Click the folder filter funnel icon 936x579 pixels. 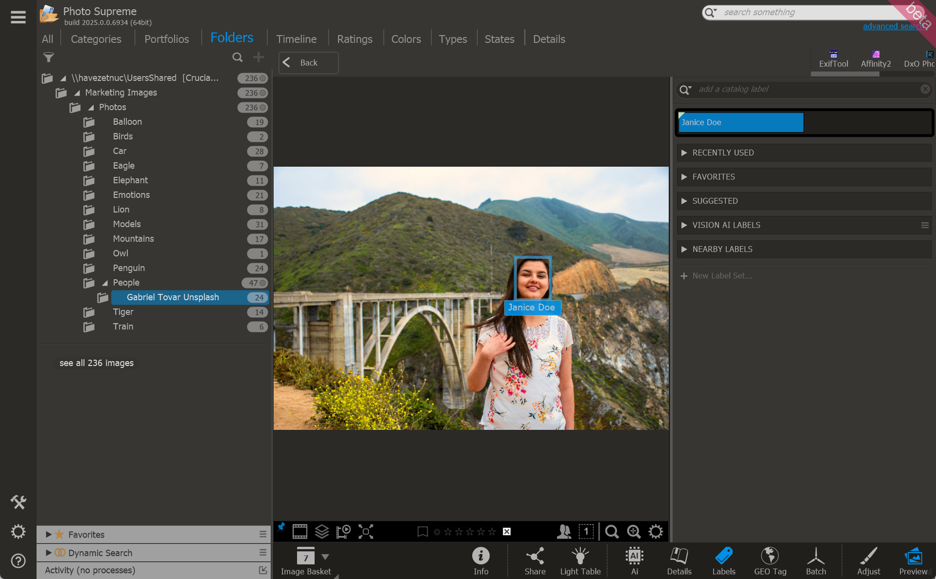(48, 57)
